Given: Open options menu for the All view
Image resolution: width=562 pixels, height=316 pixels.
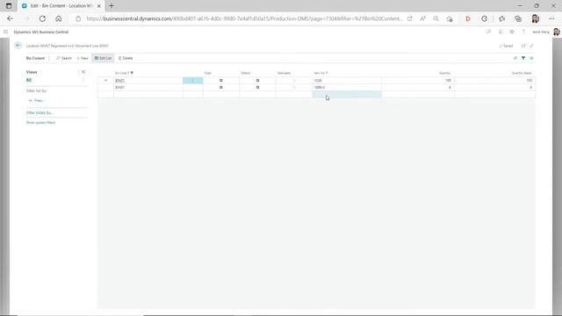Looking at the screenshot, I should point(83,80).
